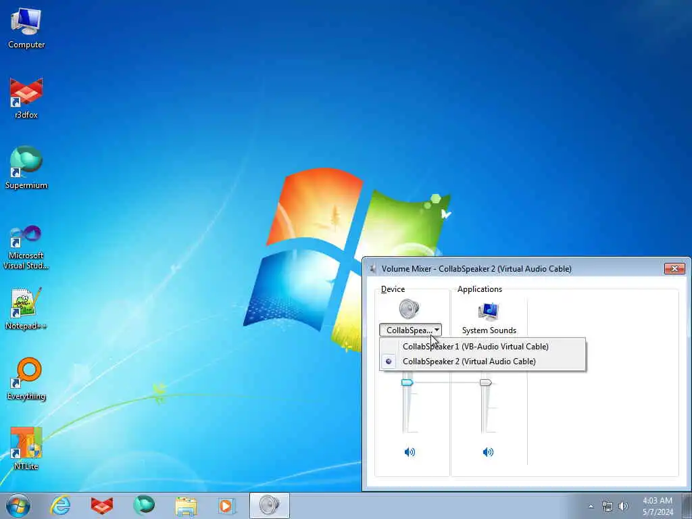The height and width of the screenshot is (519, 692).
Task: Select the NTLite desktop shortcut
Action: [26, 449]
